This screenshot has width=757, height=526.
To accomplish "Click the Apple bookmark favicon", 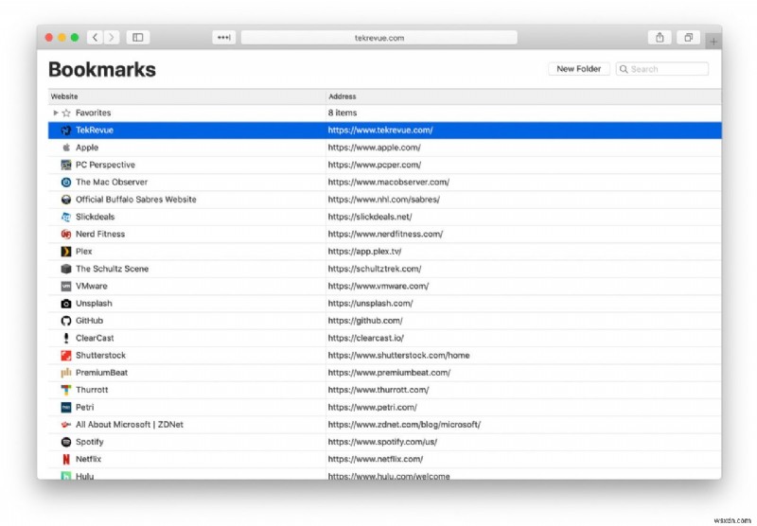I will (66, 148).
